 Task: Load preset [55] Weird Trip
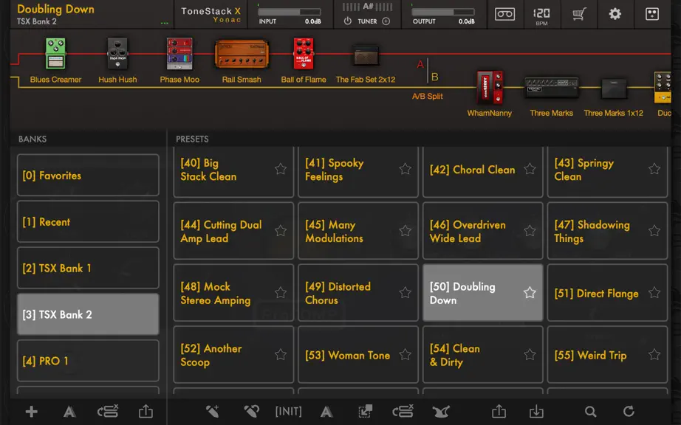(x=607, y=355)
